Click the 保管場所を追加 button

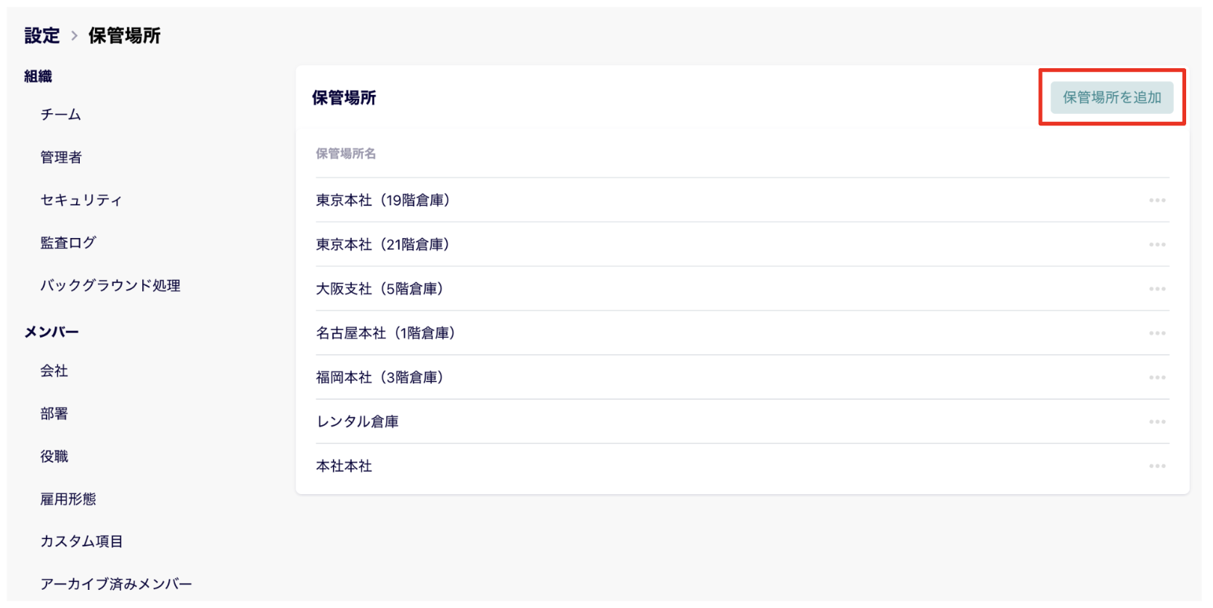click(x=1111, y=97)
